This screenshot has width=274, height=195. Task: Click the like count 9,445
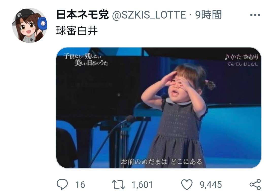pyautogui.click(x=211, y=185)
